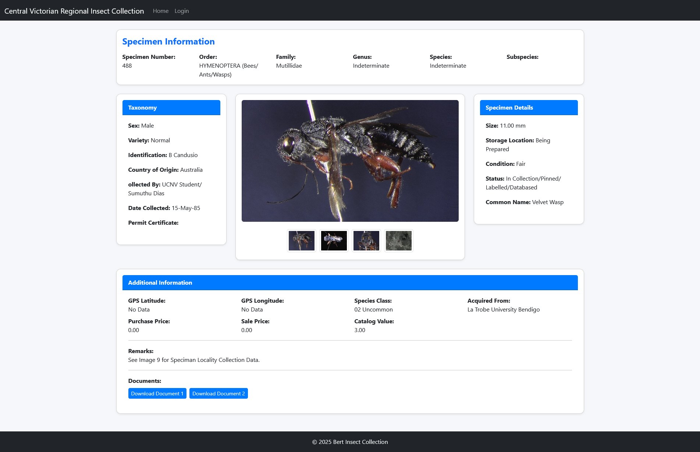Click Central Victorian Regional Insect Collection title
The image size is (700, 452).
74,11
